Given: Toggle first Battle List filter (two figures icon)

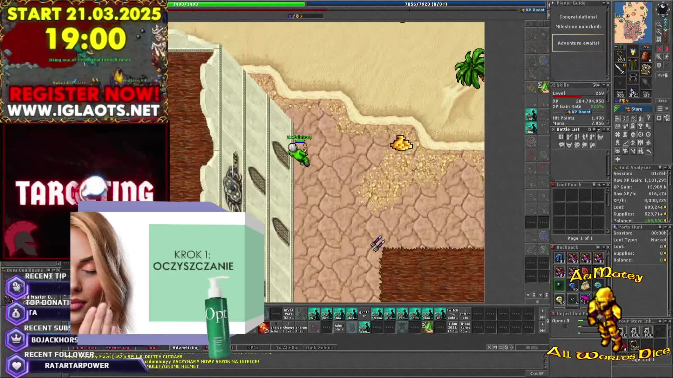Looking at the screenshot, I should pos(561,137).
